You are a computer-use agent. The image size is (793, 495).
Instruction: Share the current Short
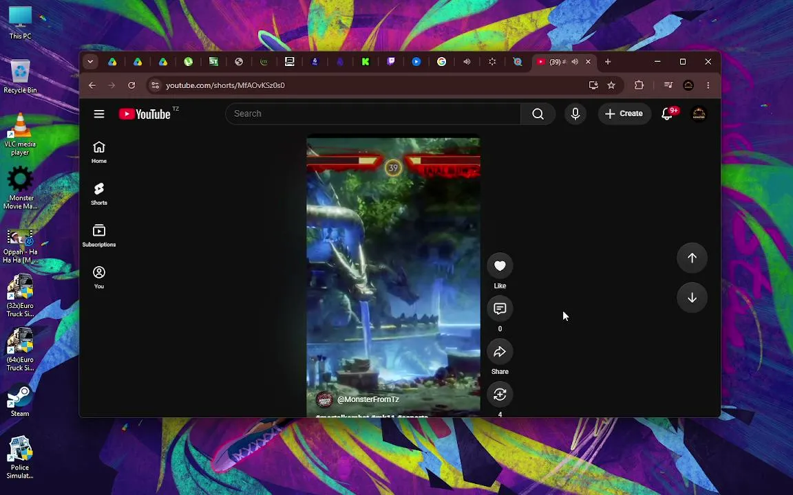500,351
